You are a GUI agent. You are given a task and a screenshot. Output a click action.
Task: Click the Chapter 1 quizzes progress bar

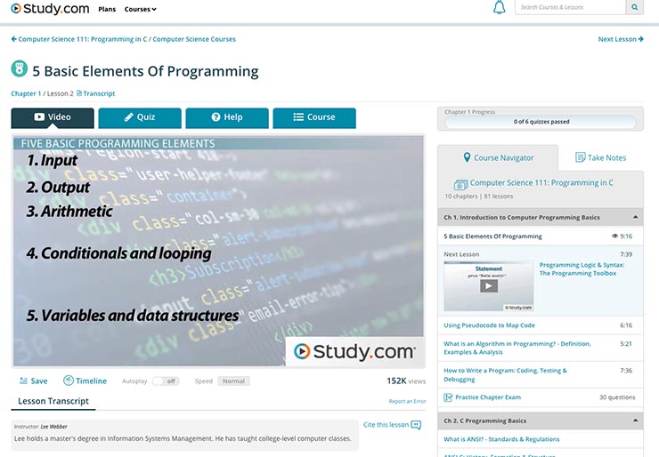pos(541,122)
